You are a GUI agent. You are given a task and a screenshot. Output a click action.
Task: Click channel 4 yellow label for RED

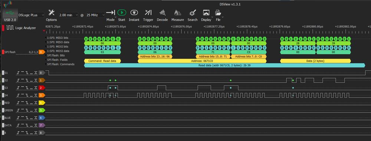tap(42, 103)
